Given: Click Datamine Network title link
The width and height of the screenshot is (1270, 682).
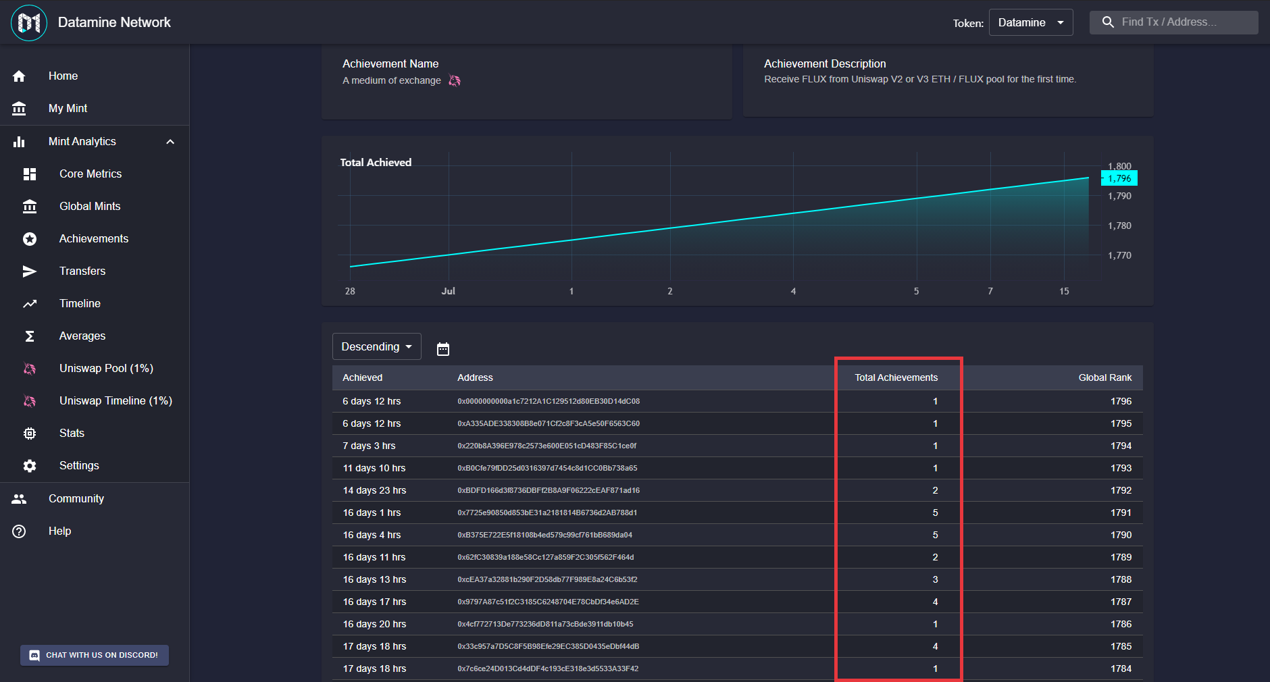Looking at the screenshot, I should point(114,22).
